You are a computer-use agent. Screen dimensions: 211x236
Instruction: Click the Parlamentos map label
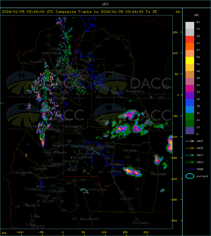(51, 166)
